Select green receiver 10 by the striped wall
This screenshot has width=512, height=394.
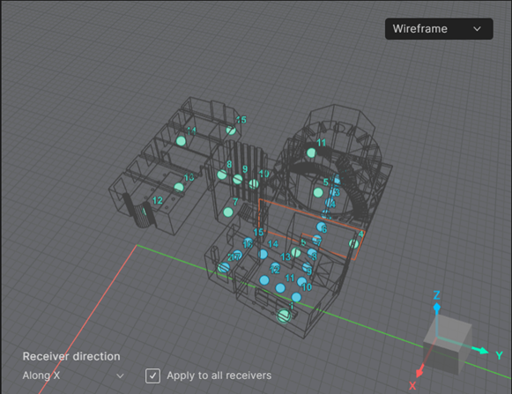tap(254, 184)
